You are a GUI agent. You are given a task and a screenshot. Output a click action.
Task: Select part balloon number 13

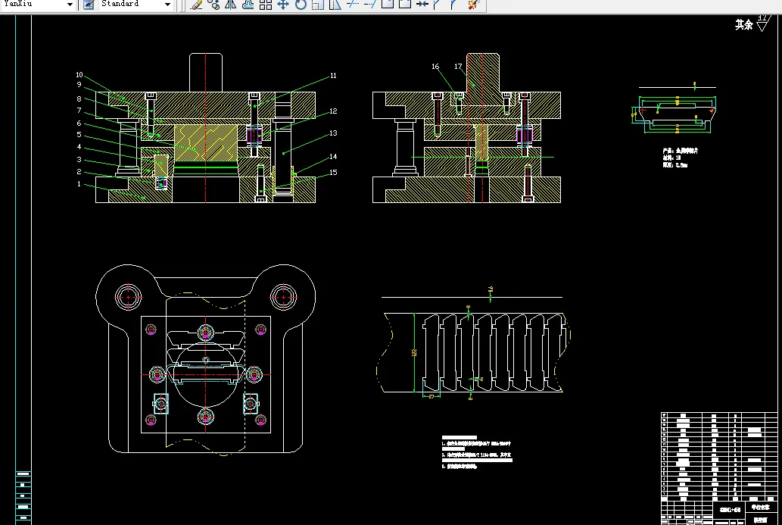click(333, 133)
